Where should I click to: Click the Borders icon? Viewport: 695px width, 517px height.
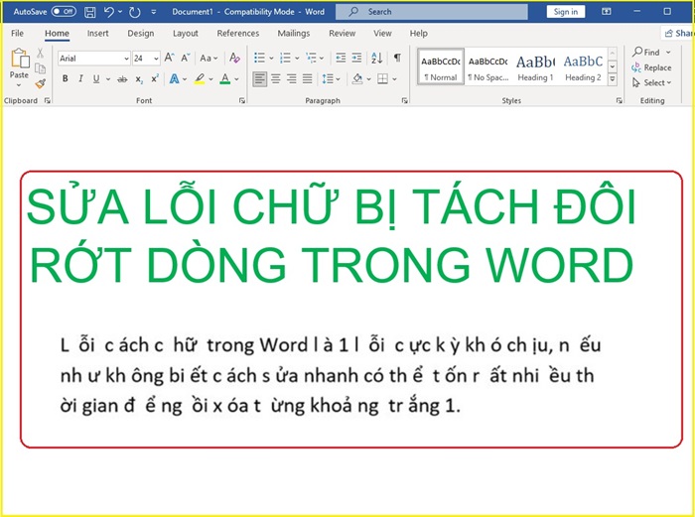pyautogui.click(x=382, y=78)
